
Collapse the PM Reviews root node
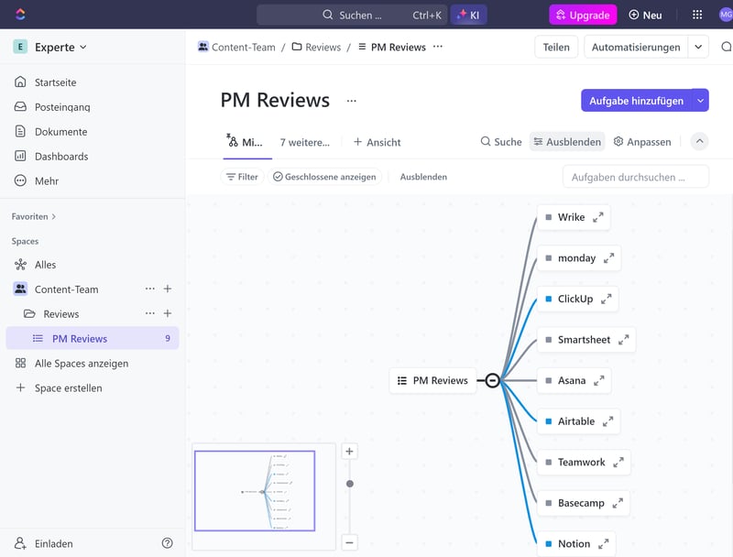point(492,380)
